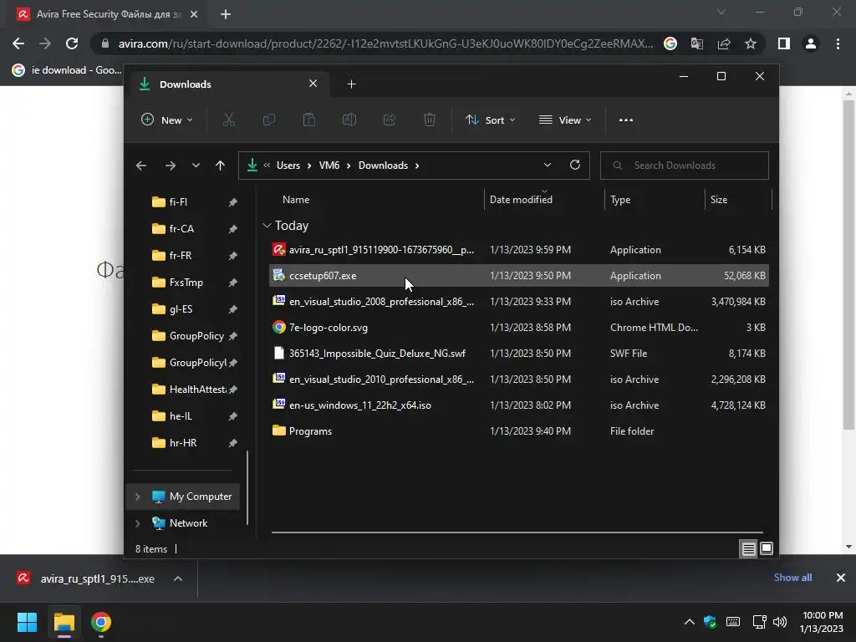Sort by Type column header

tap(620, 200)
